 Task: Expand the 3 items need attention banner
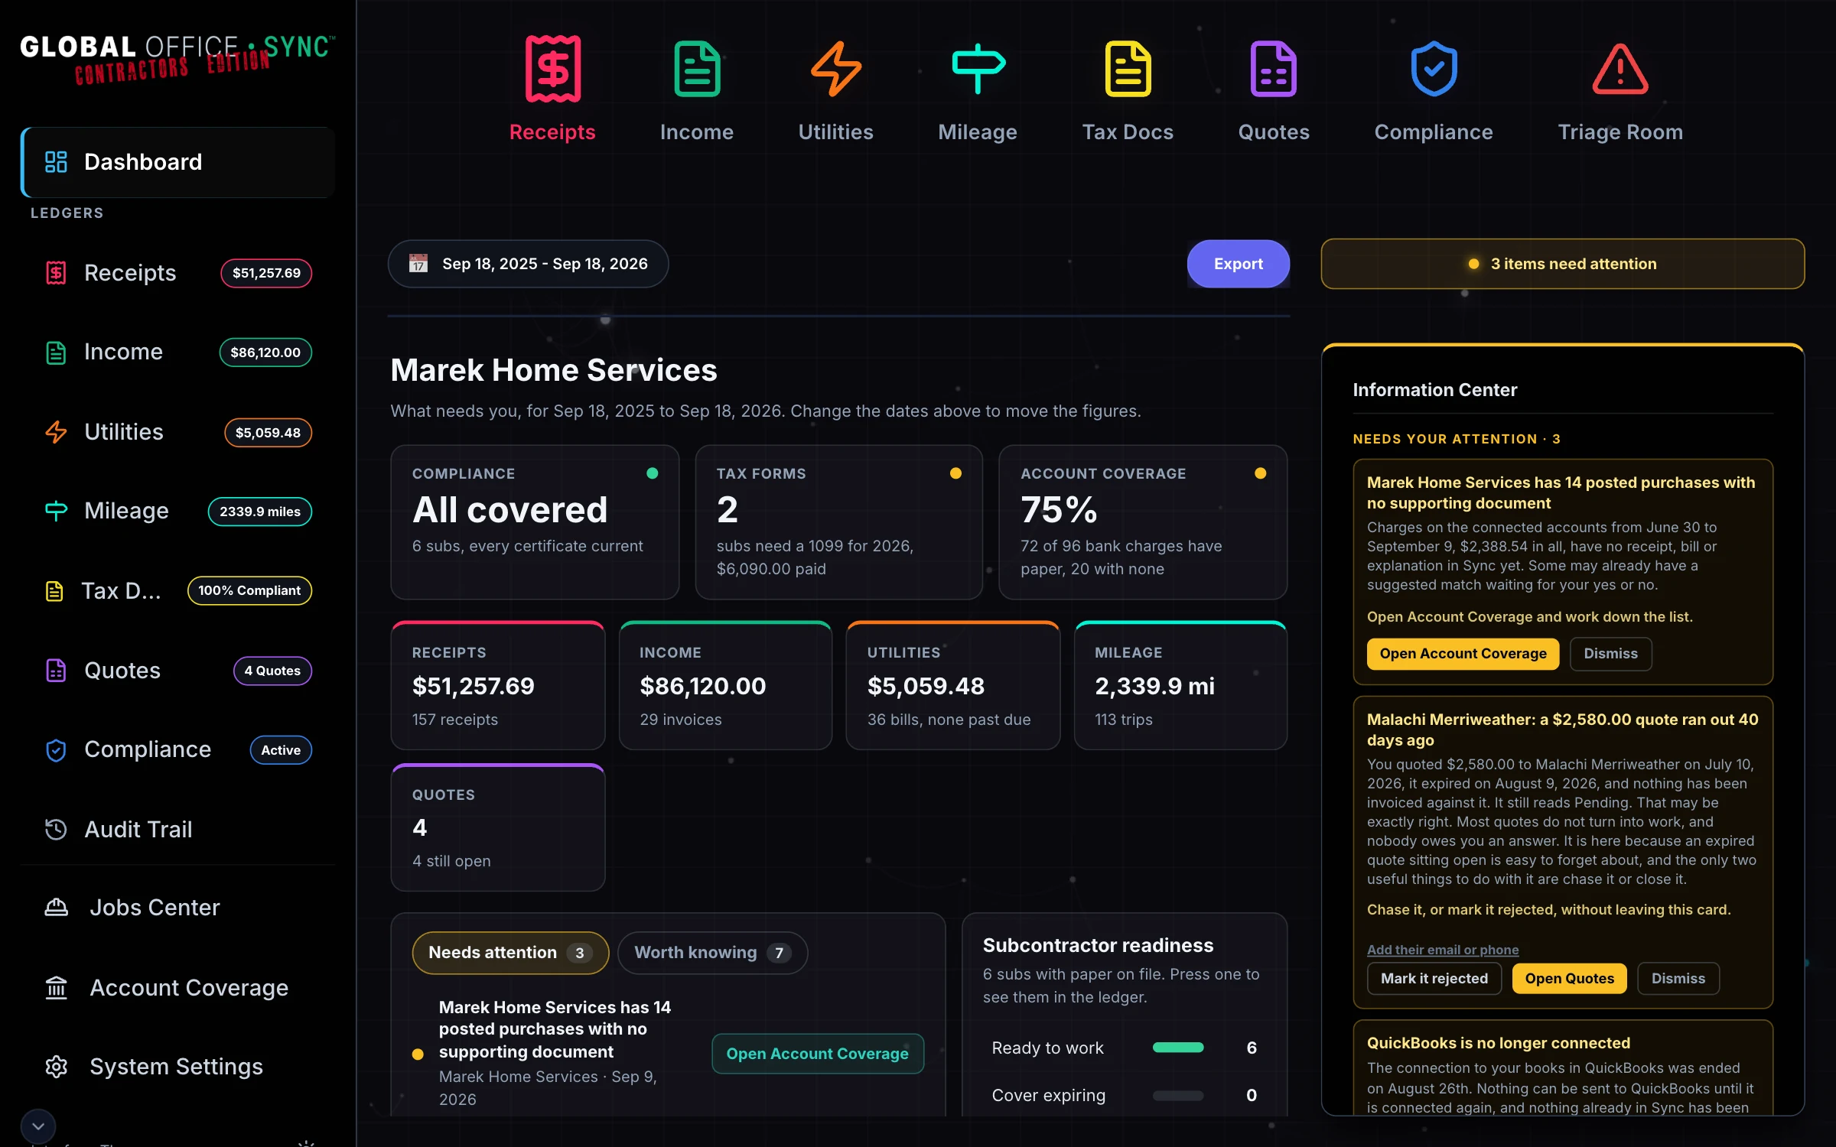1562,264
